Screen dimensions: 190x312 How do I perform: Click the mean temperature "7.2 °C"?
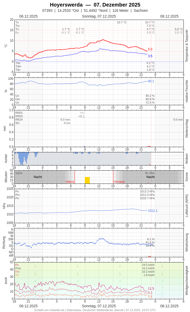tap(151, 26)
